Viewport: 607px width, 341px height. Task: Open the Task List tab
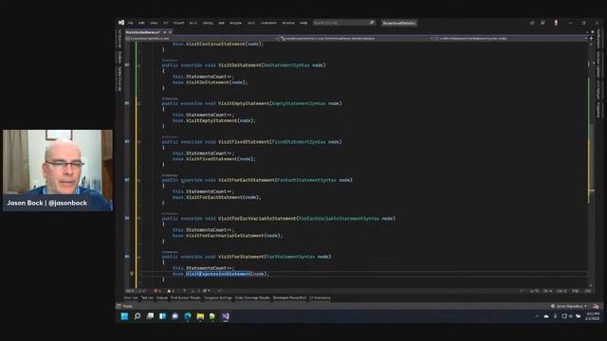pyautogui.click(x=147, y=298)
